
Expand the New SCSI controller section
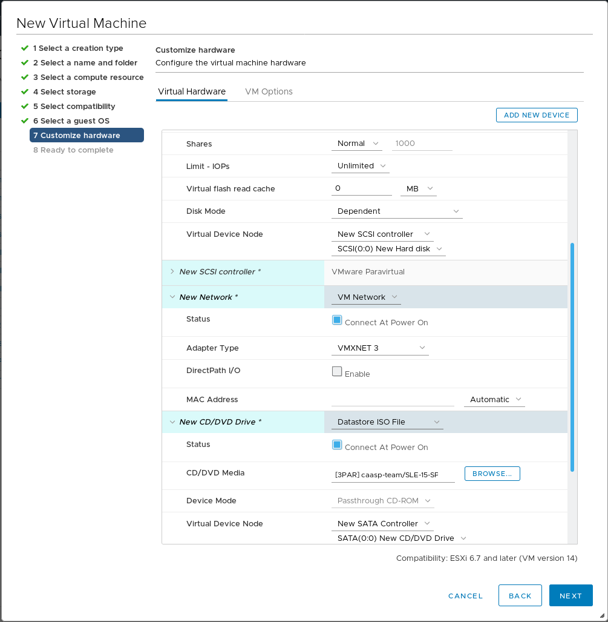[x=172, y=272]
